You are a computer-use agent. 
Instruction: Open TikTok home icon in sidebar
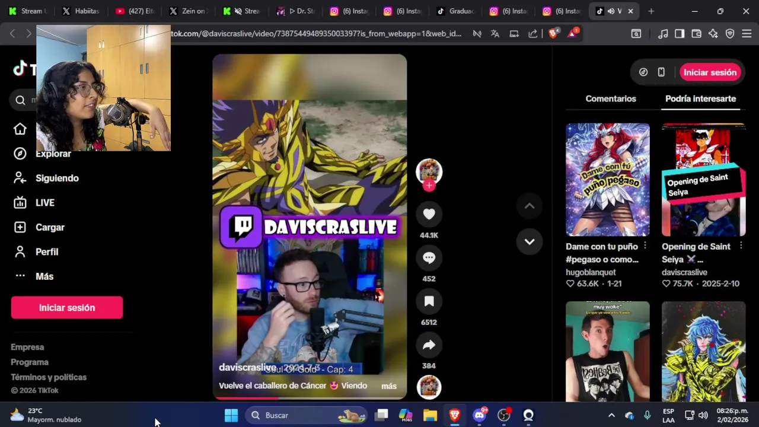pyautogui.click(x=20, y=129)
